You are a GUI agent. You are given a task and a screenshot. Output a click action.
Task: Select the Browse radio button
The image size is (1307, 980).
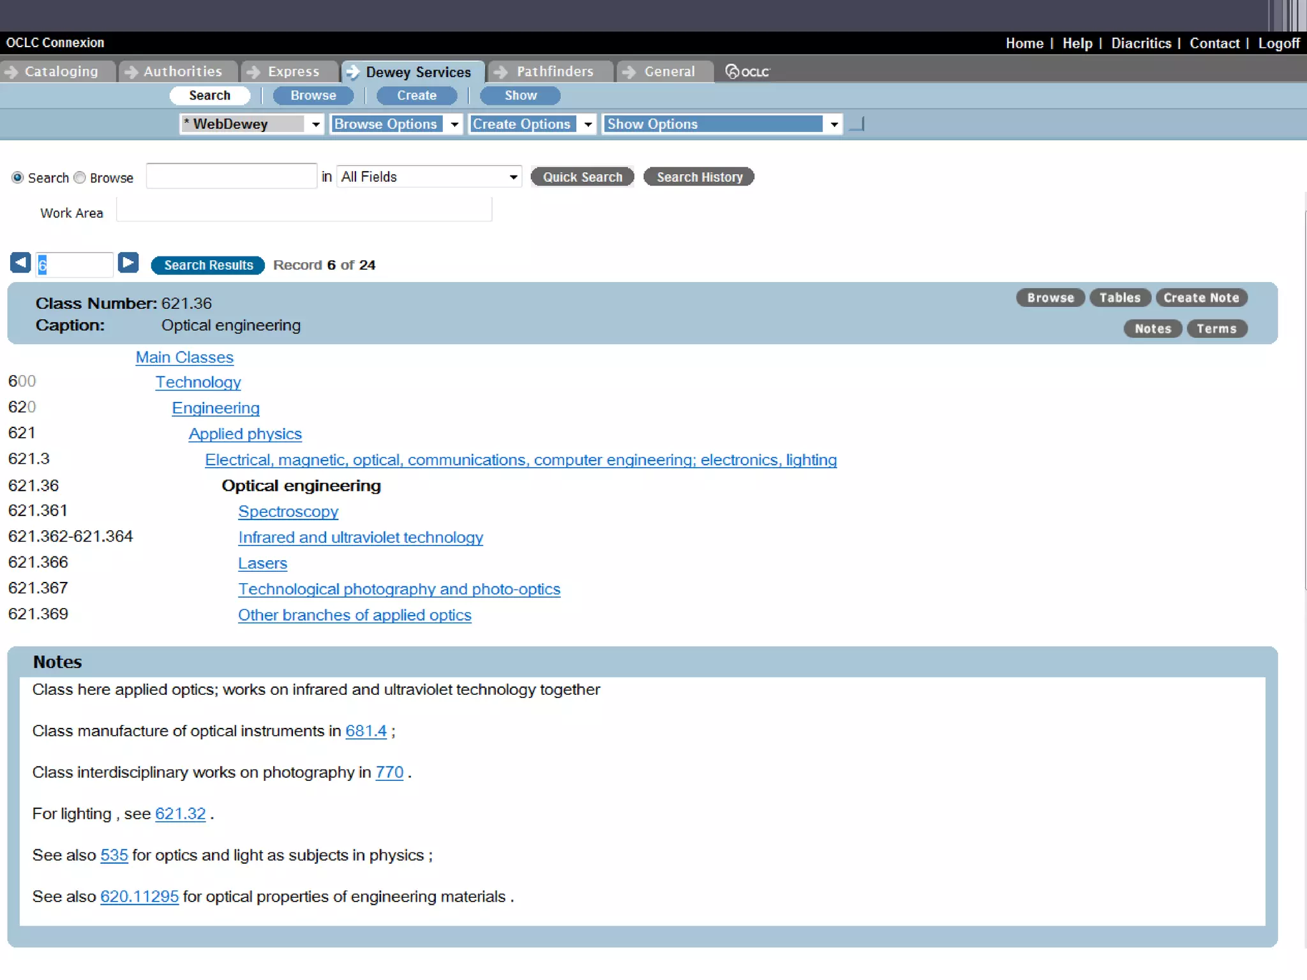(x=80, y=177)
